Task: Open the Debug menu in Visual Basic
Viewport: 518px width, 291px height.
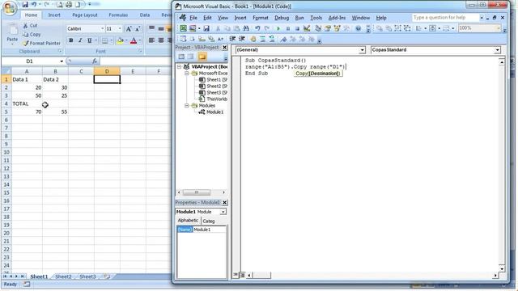Action: pos(282,18)
